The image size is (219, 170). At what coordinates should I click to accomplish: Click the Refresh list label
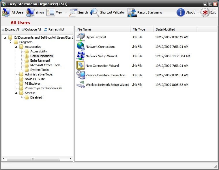tap(56, 29)
